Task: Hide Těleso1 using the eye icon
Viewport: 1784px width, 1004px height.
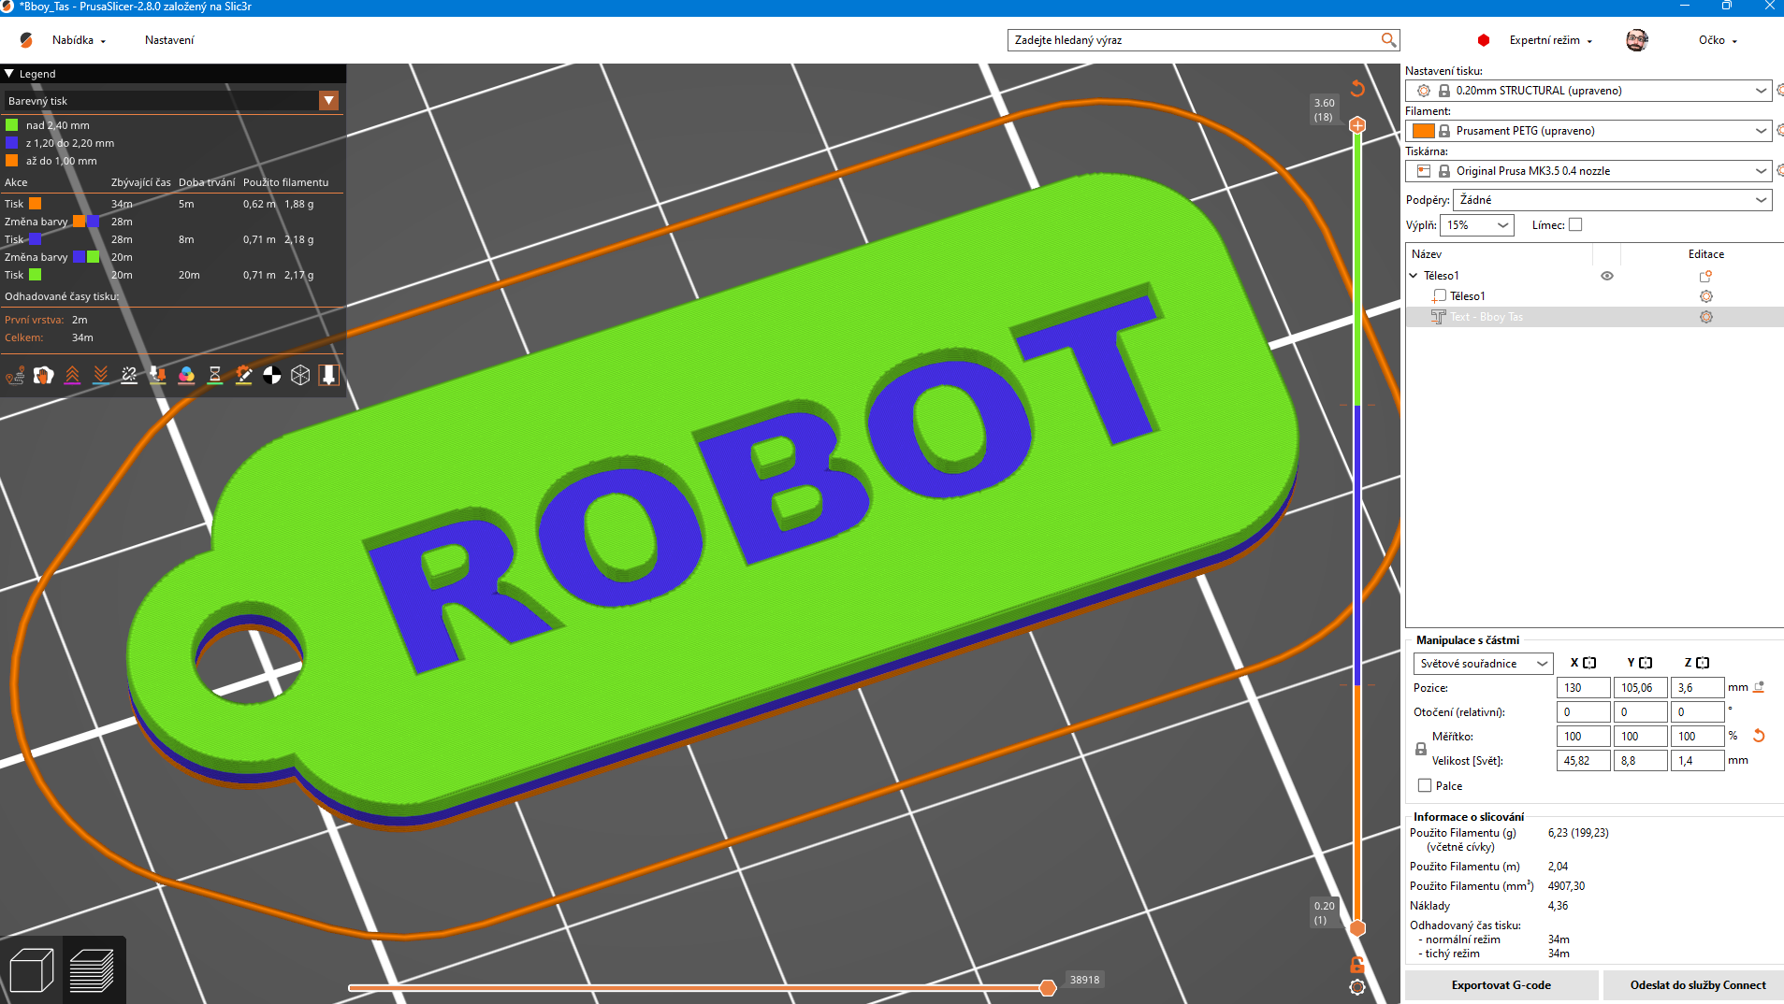Action: (x=1607, y=276)
